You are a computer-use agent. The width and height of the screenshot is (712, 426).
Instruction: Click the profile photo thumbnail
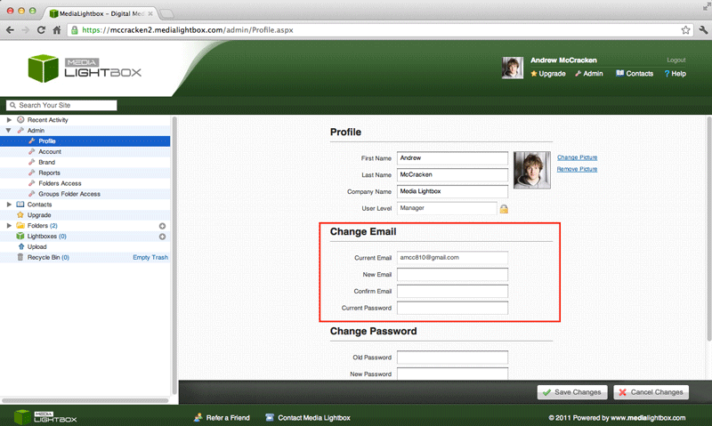(x=531, y=169)
